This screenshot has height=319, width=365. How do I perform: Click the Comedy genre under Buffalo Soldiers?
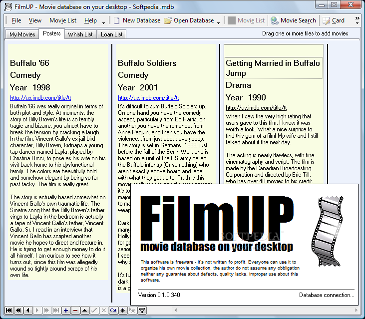[x=133, y=75]
